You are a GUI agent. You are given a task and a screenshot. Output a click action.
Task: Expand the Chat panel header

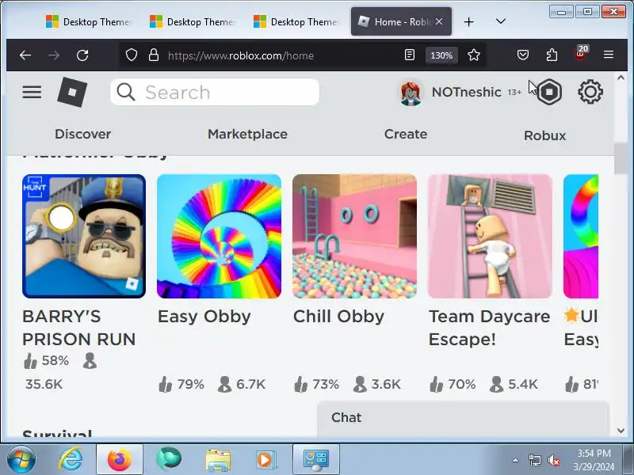[463, 418]
